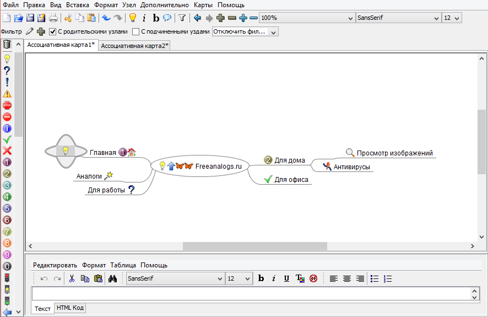The width and height of the screenshot is (488, 317).
Task: Paste with the clipboard icon in main toolbar
Action: pyautogui.click(x=91, y=18)
